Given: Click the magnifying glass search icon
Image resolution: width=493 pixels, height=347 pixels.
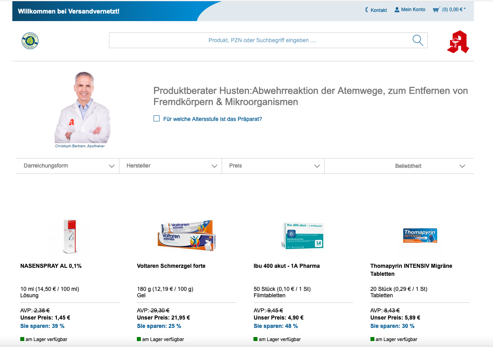Looking at the screenshot, I should pos(417,40).
